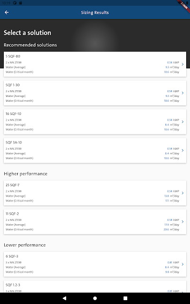Select the SQF 1-30 solution card title
This screenshot has height=304, width=190.
13,85
